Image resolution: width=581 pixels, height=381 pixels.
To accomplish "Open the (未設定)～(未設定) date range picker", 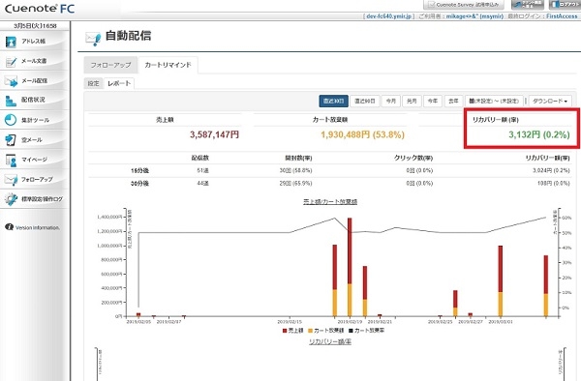I will [x=494, y=101].
